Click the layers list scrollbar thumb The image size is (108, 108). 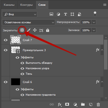[x=106, y=55]
